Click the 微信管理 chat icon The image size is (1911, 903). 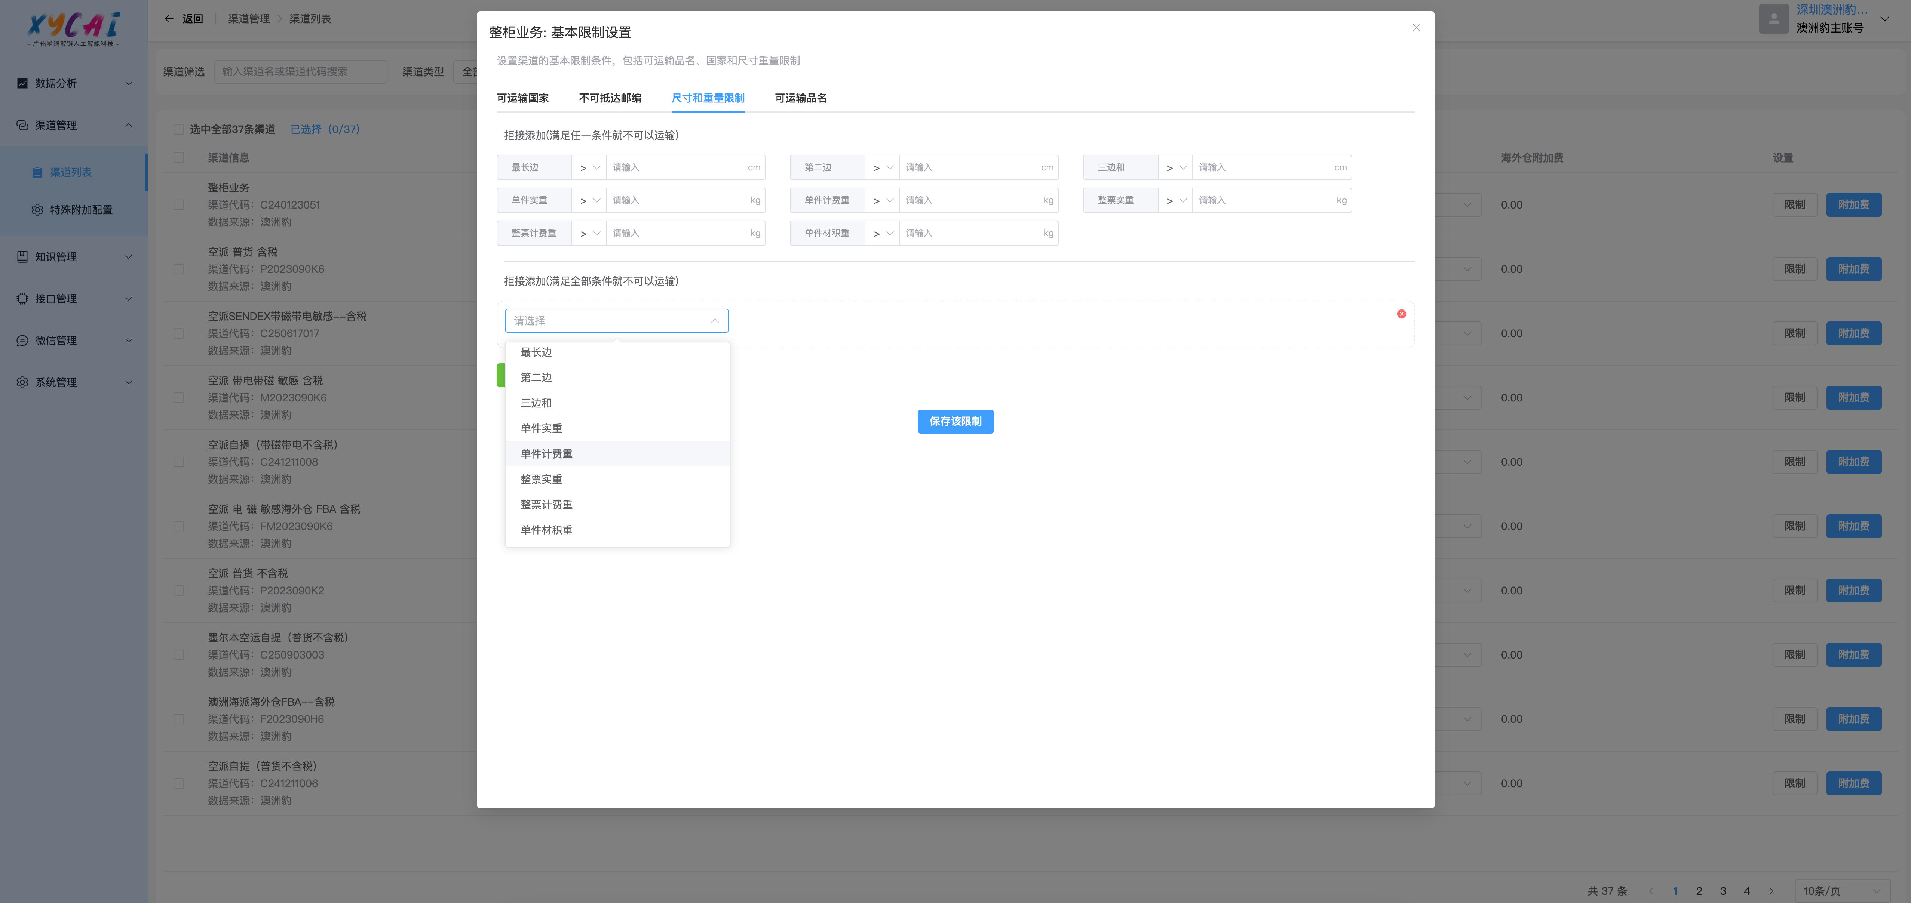coord(22,340)
